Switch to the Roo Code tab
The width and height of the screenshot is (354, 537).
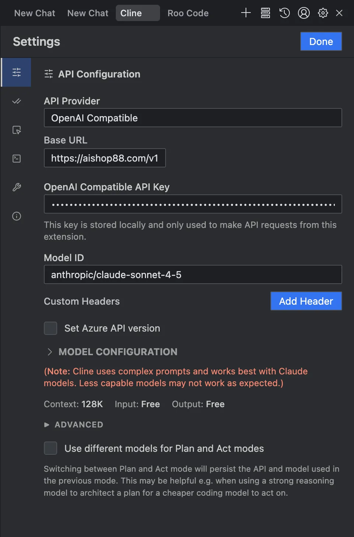coord(188,13)
